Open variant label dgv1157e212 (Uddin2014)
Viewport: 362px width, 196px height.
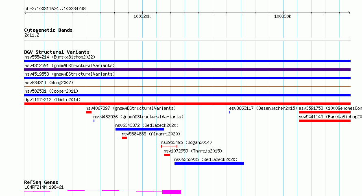coord(52,100)
